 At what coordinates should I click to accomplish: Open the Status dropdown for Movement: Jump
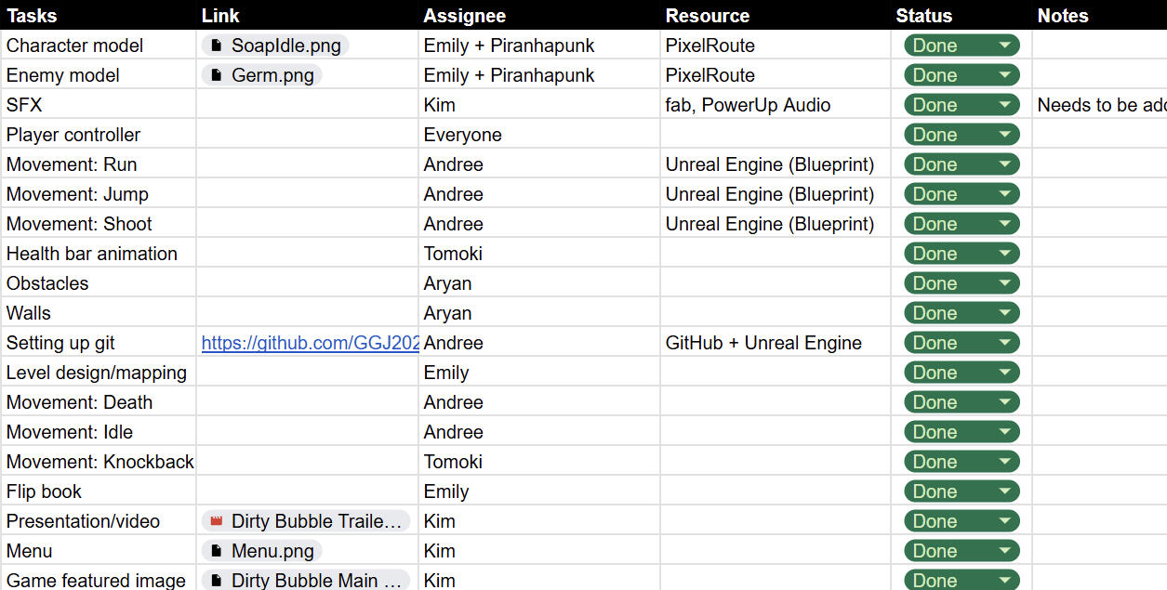click(x=1004, y=194)
